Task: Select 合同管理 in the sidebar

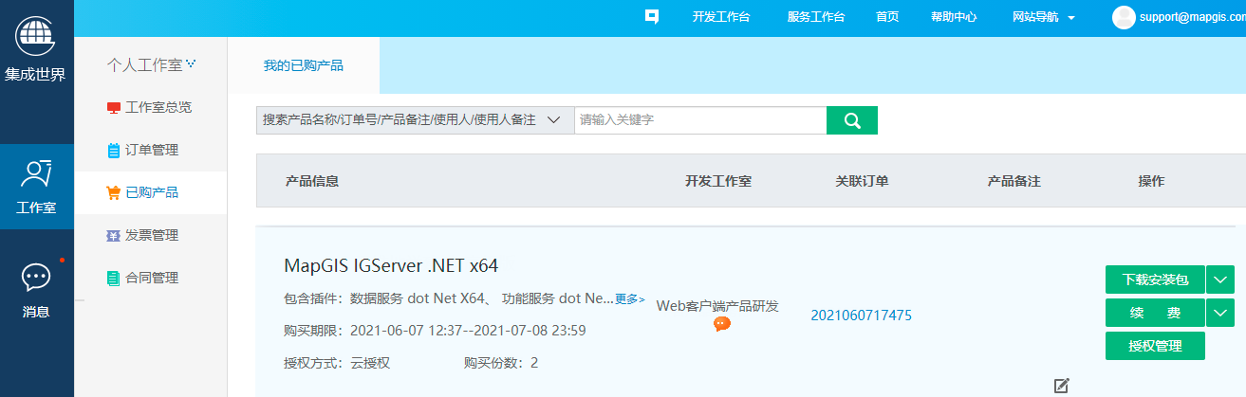Action: (151, 279)
